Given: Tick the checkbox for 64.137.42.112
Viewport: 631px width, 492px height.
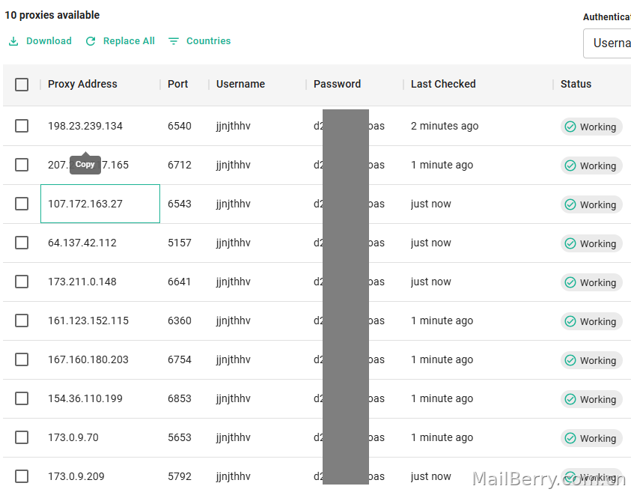Looking at the screenshot, I should (22, 243).
